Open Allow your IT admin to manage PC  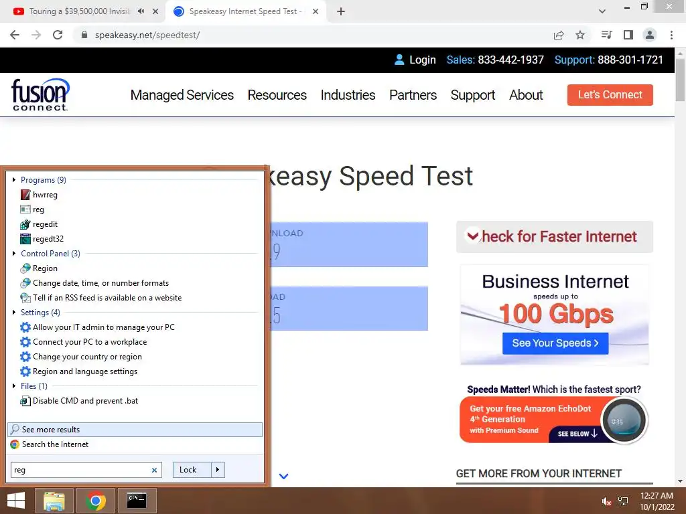click(x=97, y=327)
